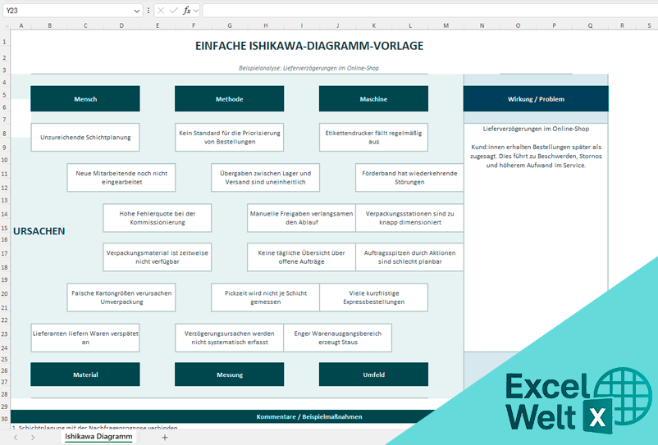Click the URSACHEN label
This screenshot has width=658, height=445.
click(x=39, y=231)
